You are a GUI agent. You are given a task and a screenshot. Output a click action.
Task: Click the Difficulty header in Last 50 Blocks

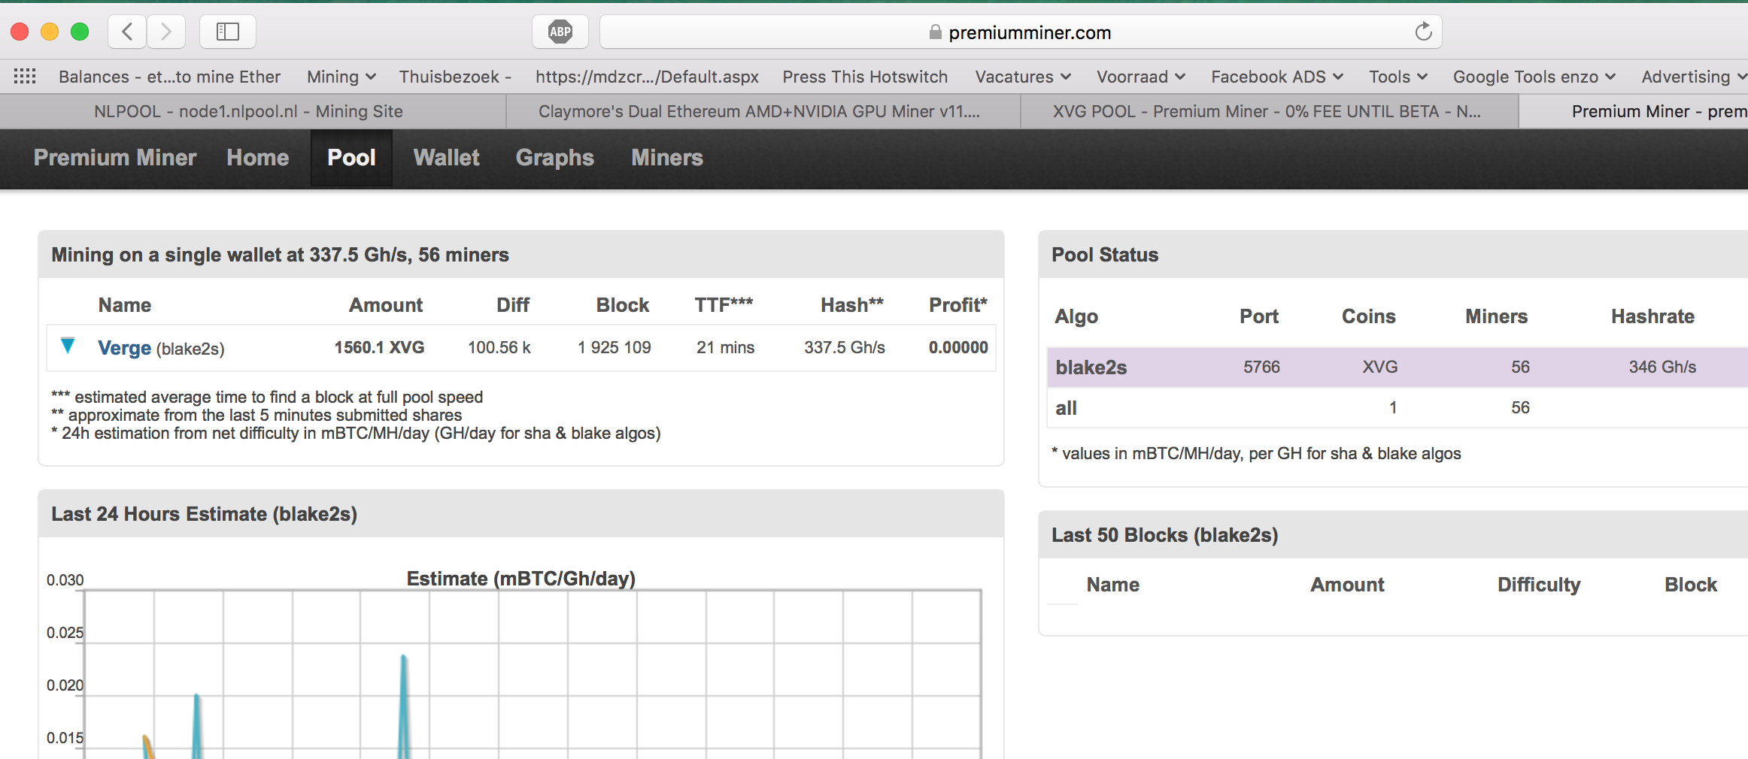click(x=1538, y=585)
